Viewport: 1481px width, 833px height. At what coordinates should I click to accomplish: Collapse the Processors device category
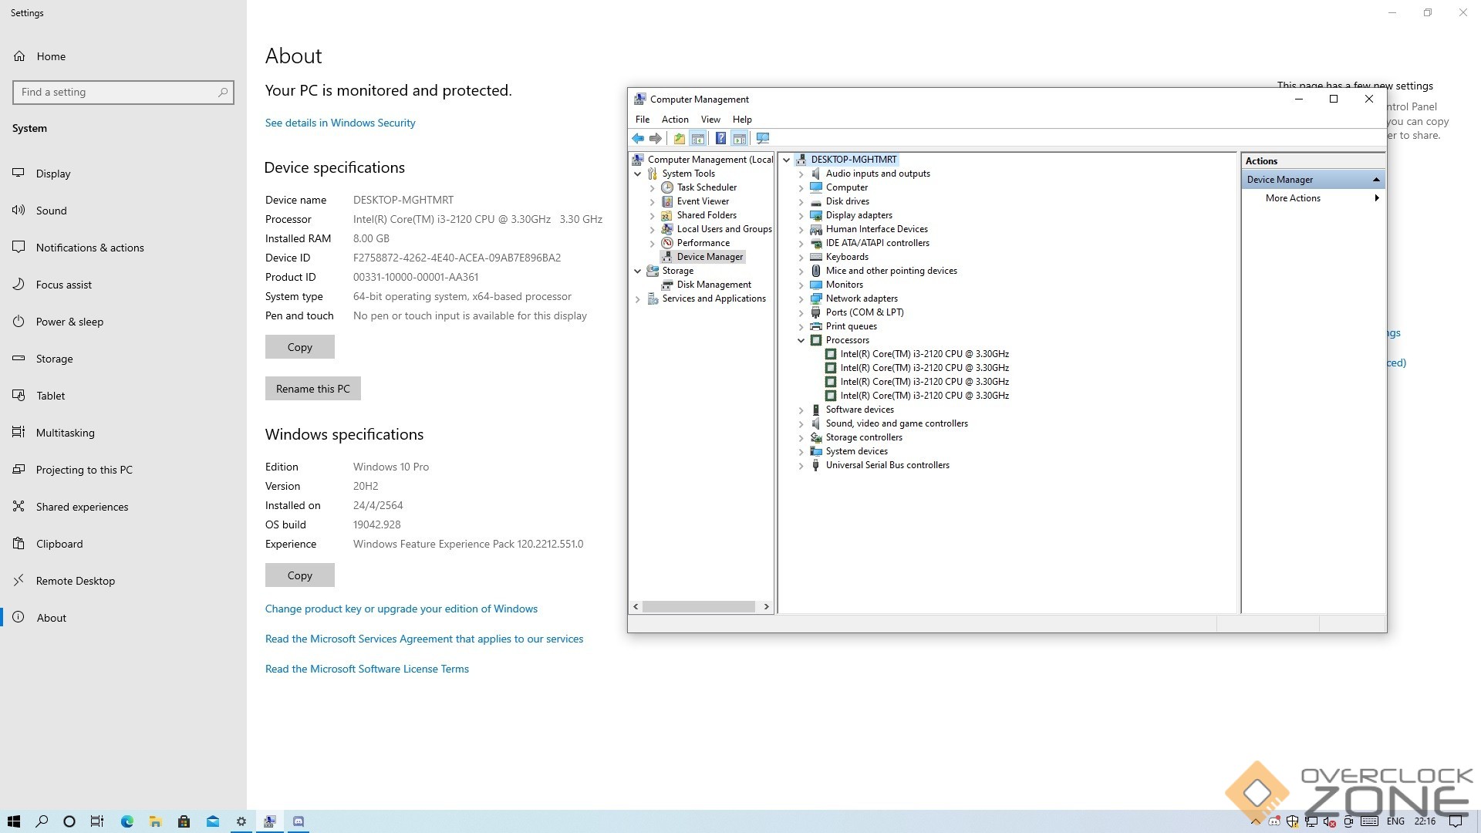coord(801,340)
